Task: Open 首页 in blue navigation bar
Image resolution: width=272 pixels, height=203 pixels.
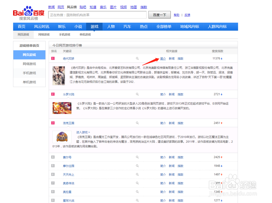Action: pos(21,27)
